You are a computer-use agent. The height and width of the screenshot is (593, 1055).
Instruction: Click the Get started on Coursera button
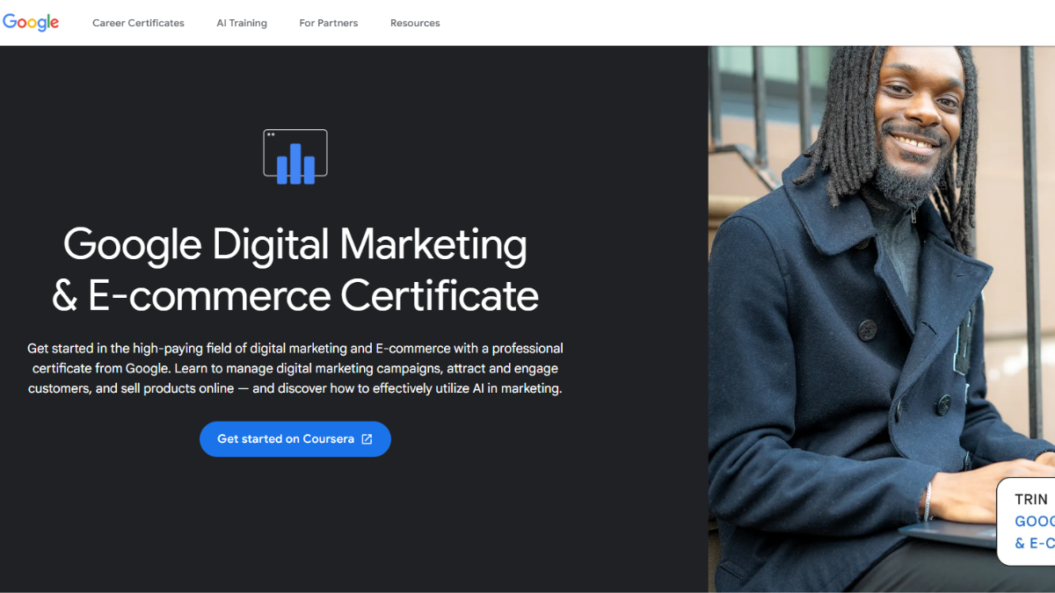[x=295, y=438]
